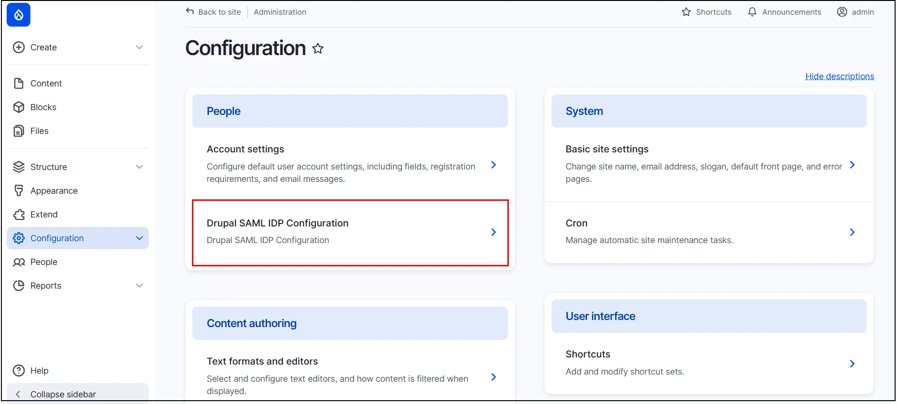This screenshot has height=404, width=897.
Task: Click the Files document icon
Action: click(19, 131)
